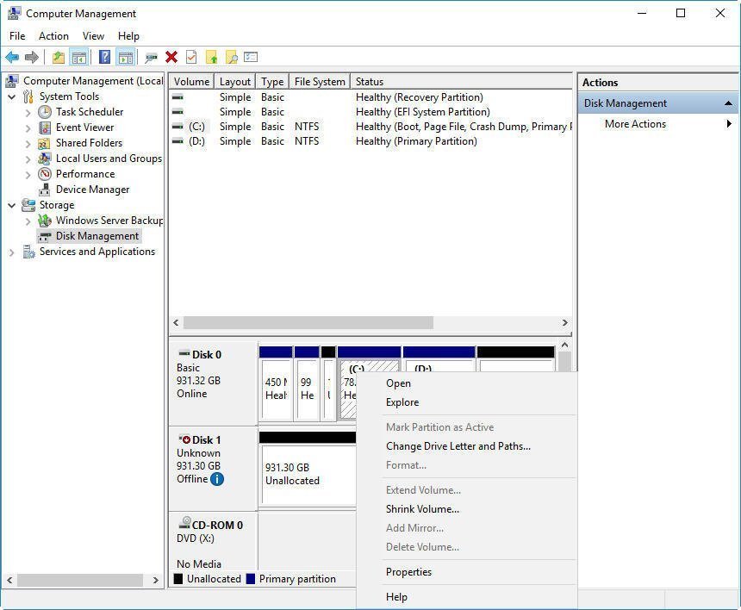The width and height of the screenshot is (741, 610).
Task: Select Change Drive Letter and Paths
Action: tap(466, 446)
